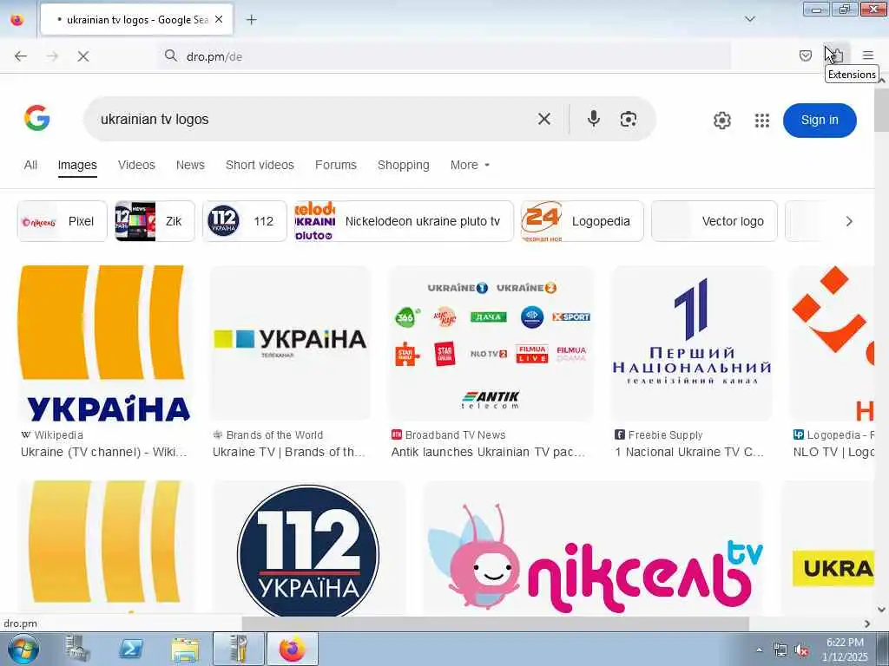Viewport: 889px width, 666px height.
Task: Open the News results tab
Action: (190, 165)
